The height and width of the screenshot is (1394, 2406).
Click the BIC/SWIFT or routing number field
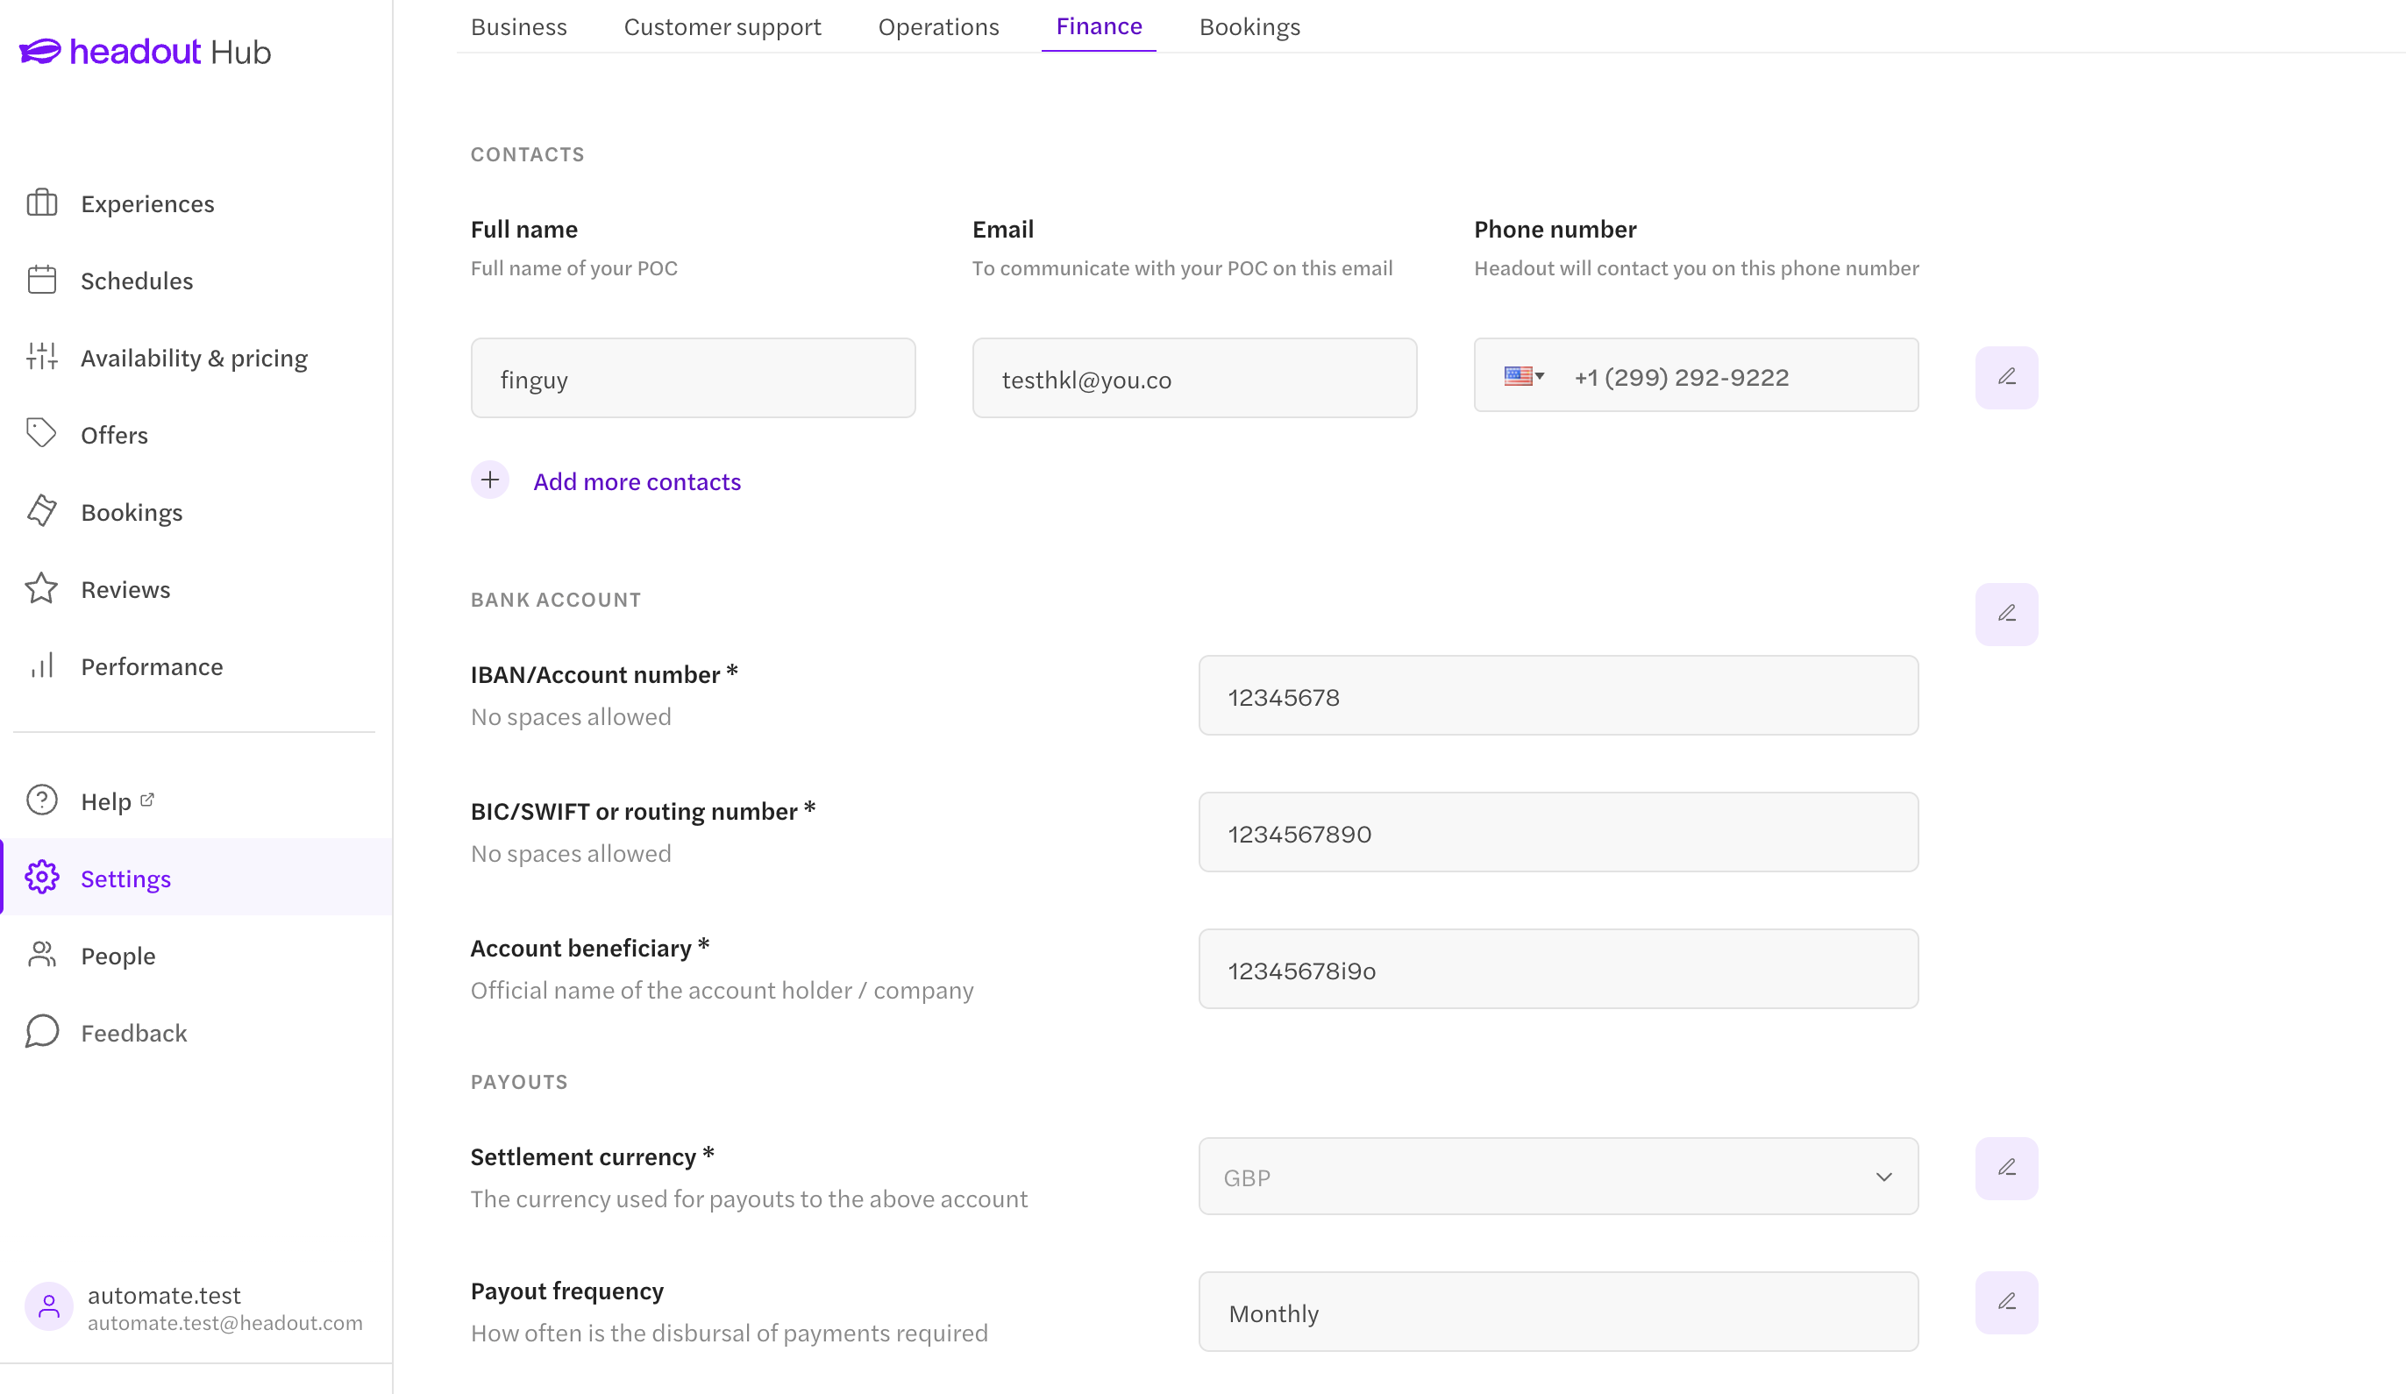pyautogui.click(x=1558, y=832)
